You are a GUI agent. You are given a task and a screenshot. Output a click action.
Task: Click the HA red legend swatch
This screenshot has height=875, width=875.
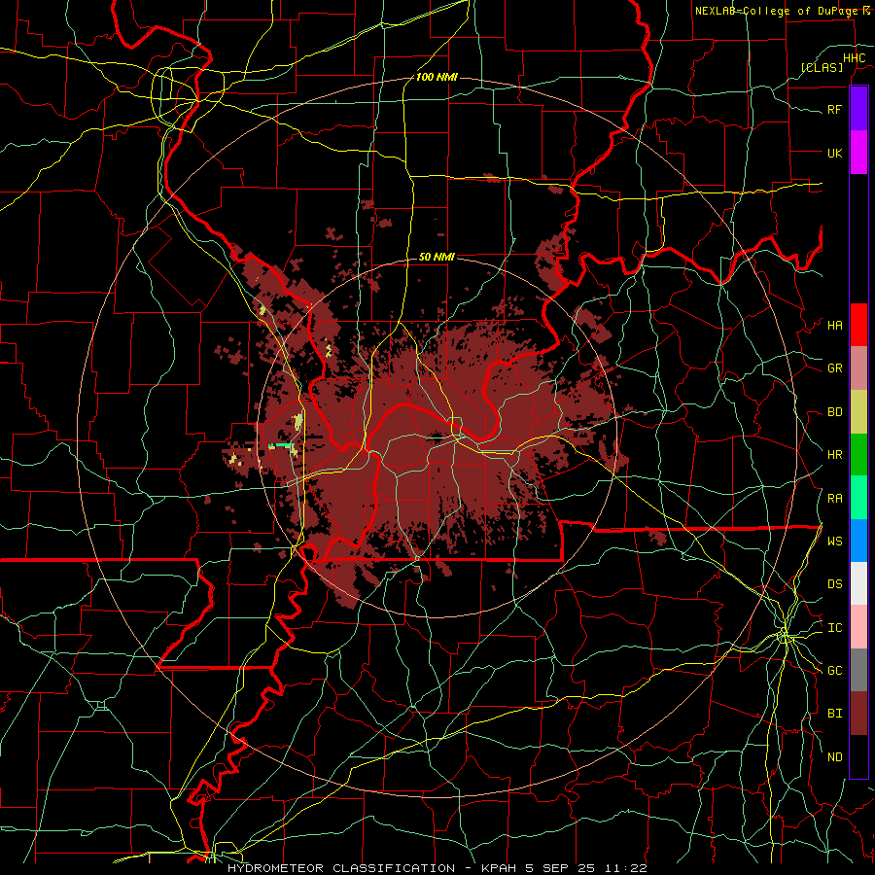[858, 325]
